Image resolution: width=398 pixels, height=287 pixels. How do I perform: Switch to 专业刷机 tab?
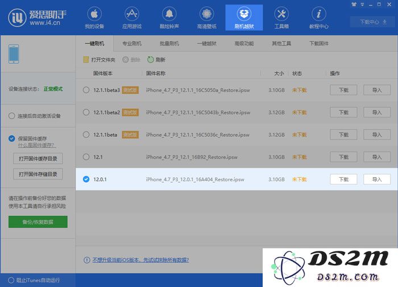(132, 43)
